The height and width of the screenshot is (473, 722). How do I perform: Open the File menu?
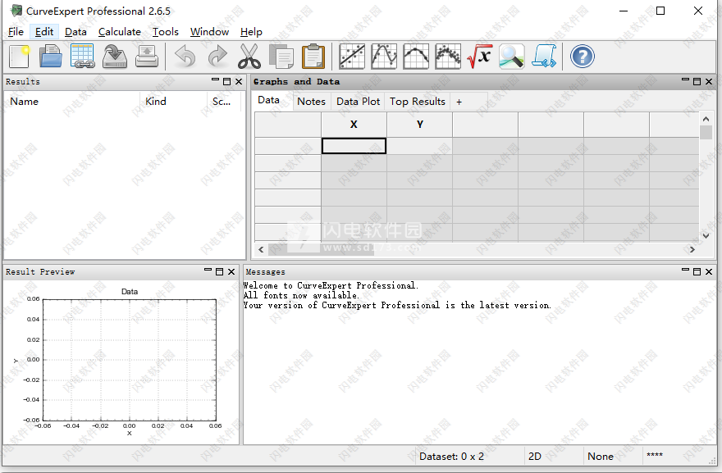coord(16,32)
